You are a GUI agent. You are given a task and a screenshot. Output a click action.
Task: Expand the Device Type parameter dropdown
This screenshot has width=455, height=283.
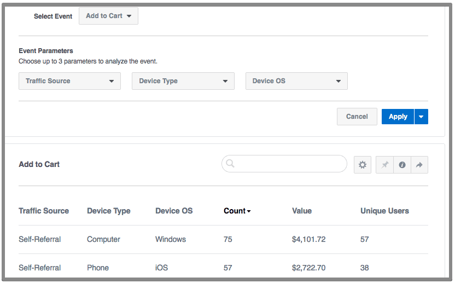click(183, 81)
